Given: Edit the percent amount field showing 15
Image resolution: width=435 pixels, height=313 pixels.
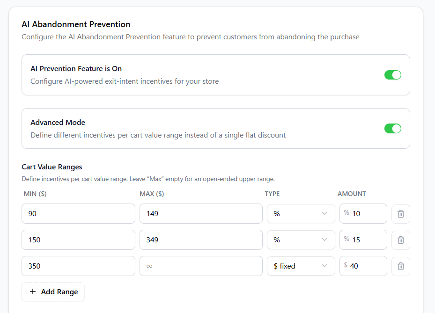Looking at the screenshot, I should tap(363, 240).
